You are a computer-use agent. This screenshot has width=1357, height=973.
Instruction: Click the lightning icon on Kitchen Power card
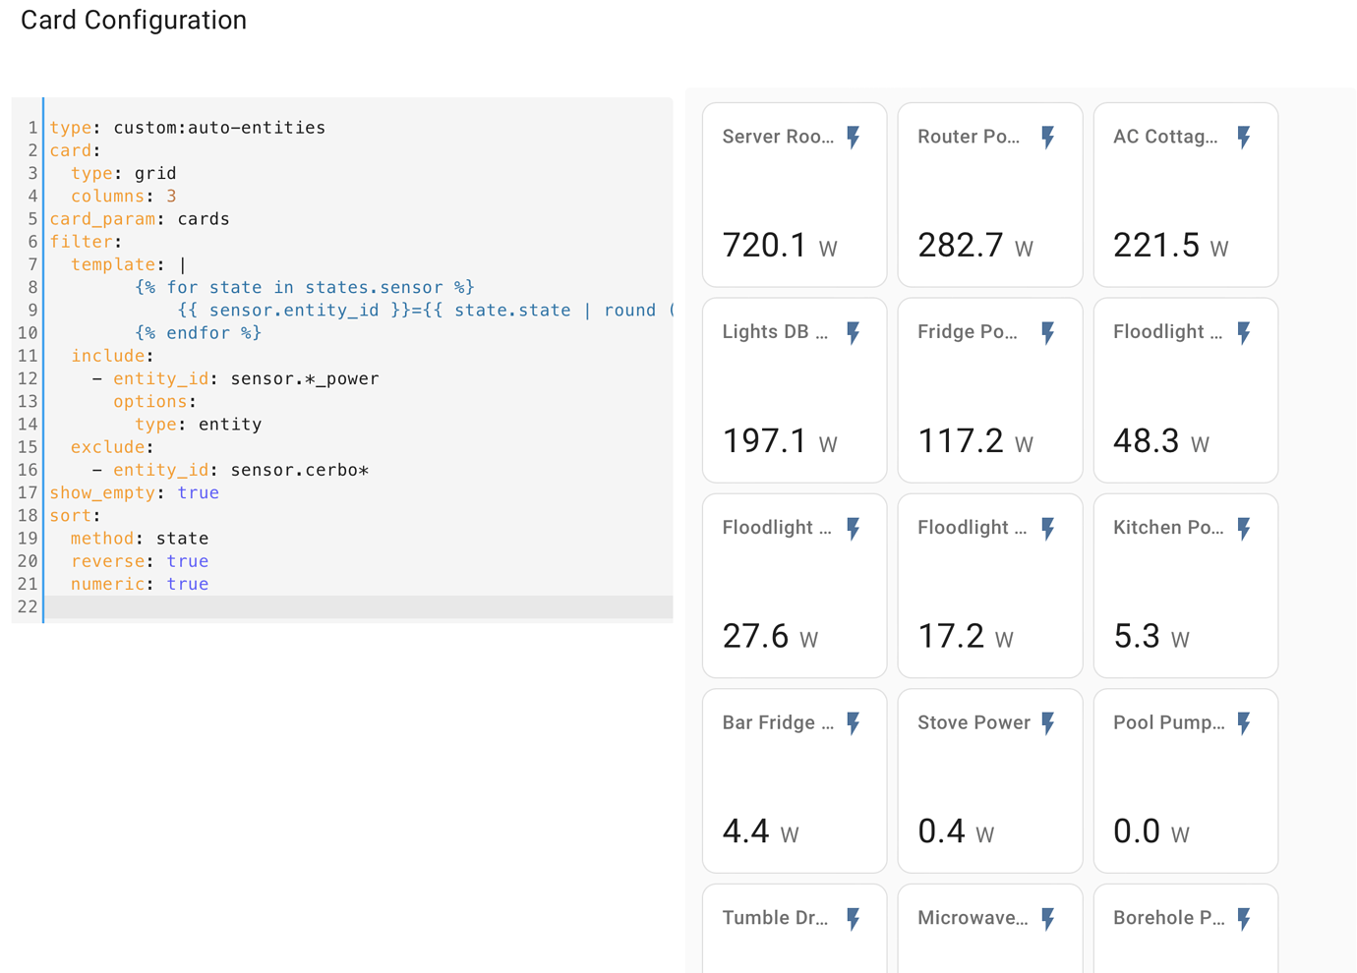(x=1243, y=528)
